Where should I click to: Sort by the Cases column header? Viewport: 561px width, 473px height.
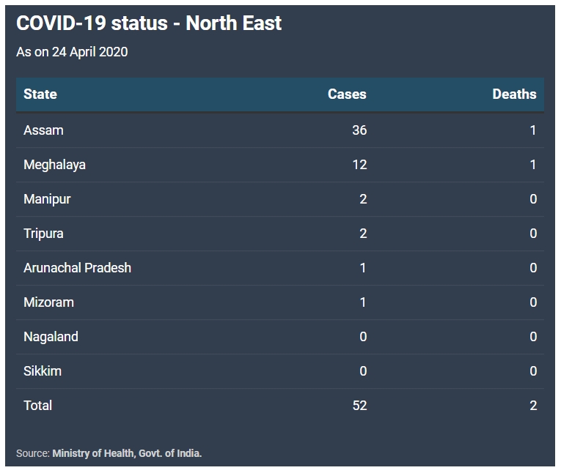pos(347,94)
